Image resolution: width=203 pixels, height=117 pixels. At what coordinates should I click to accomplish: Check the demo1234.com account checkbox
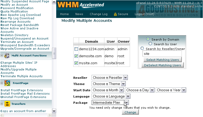76,49
